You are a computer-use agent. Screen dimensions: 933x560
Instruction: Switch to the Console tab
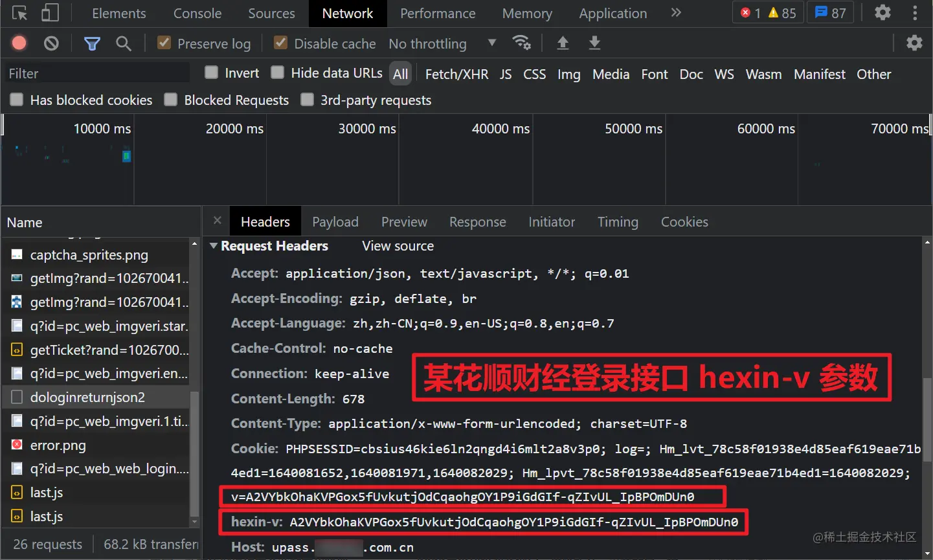pos(197,13)
